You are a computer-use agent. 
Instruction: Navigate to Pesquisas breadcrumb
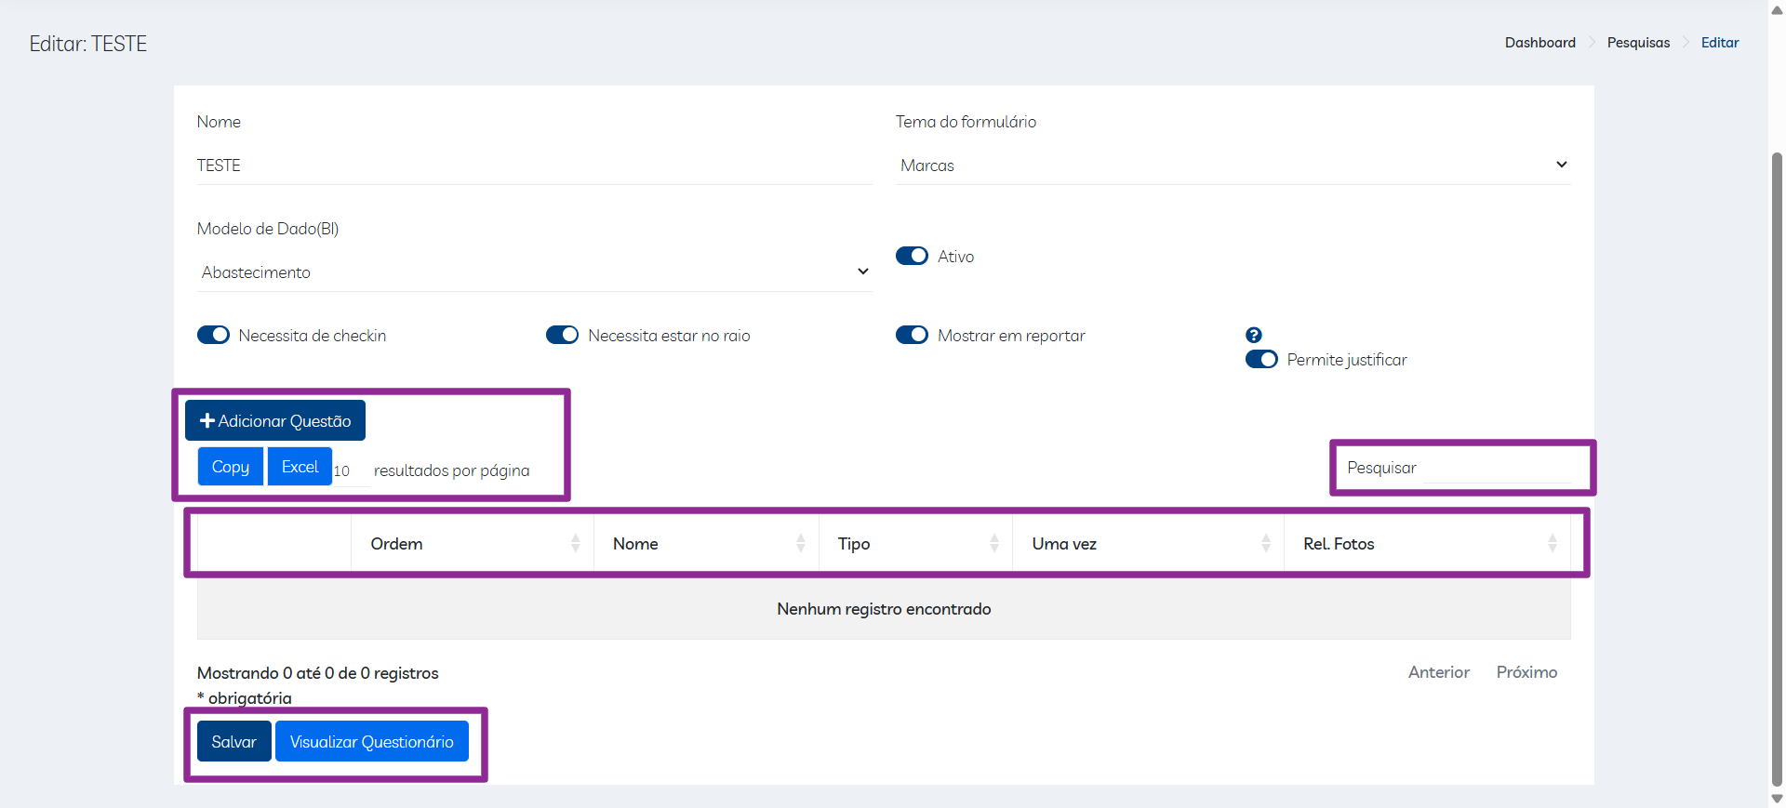pos(1638,43)
